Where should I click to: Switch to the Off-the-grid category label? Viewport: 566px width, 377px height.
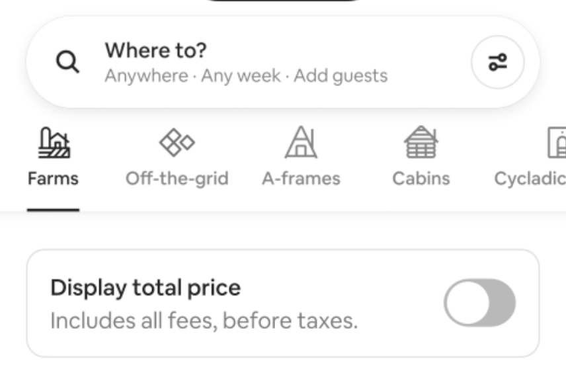tap(177, 179)
